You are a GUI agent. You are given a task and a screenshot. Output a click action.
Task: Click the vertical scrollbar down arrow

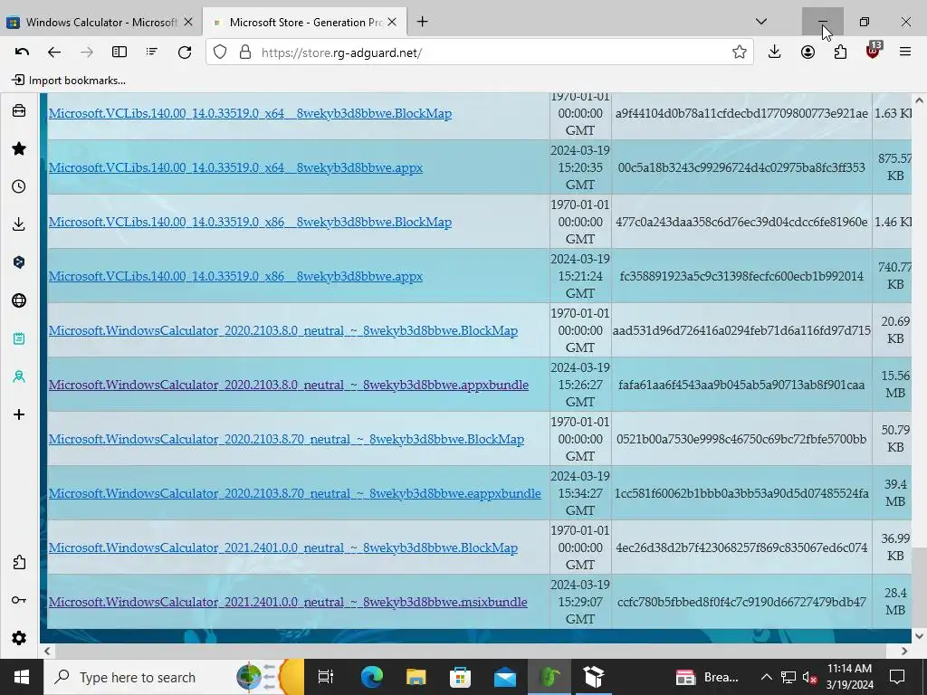pos(919,636)
